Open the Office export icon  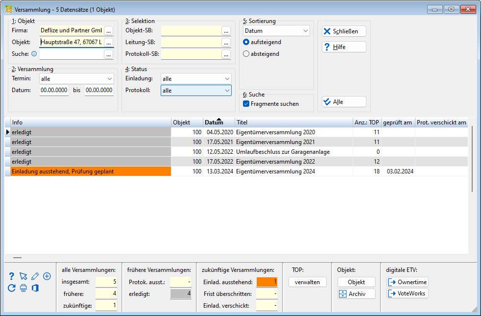(35, 288)
